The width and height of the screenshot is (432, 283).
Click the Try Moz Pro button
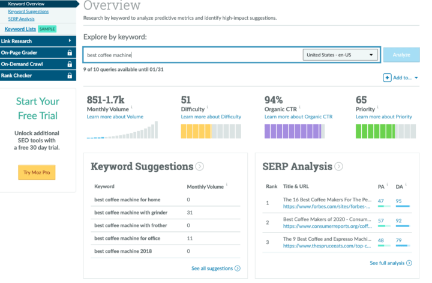tap(37, 172)
